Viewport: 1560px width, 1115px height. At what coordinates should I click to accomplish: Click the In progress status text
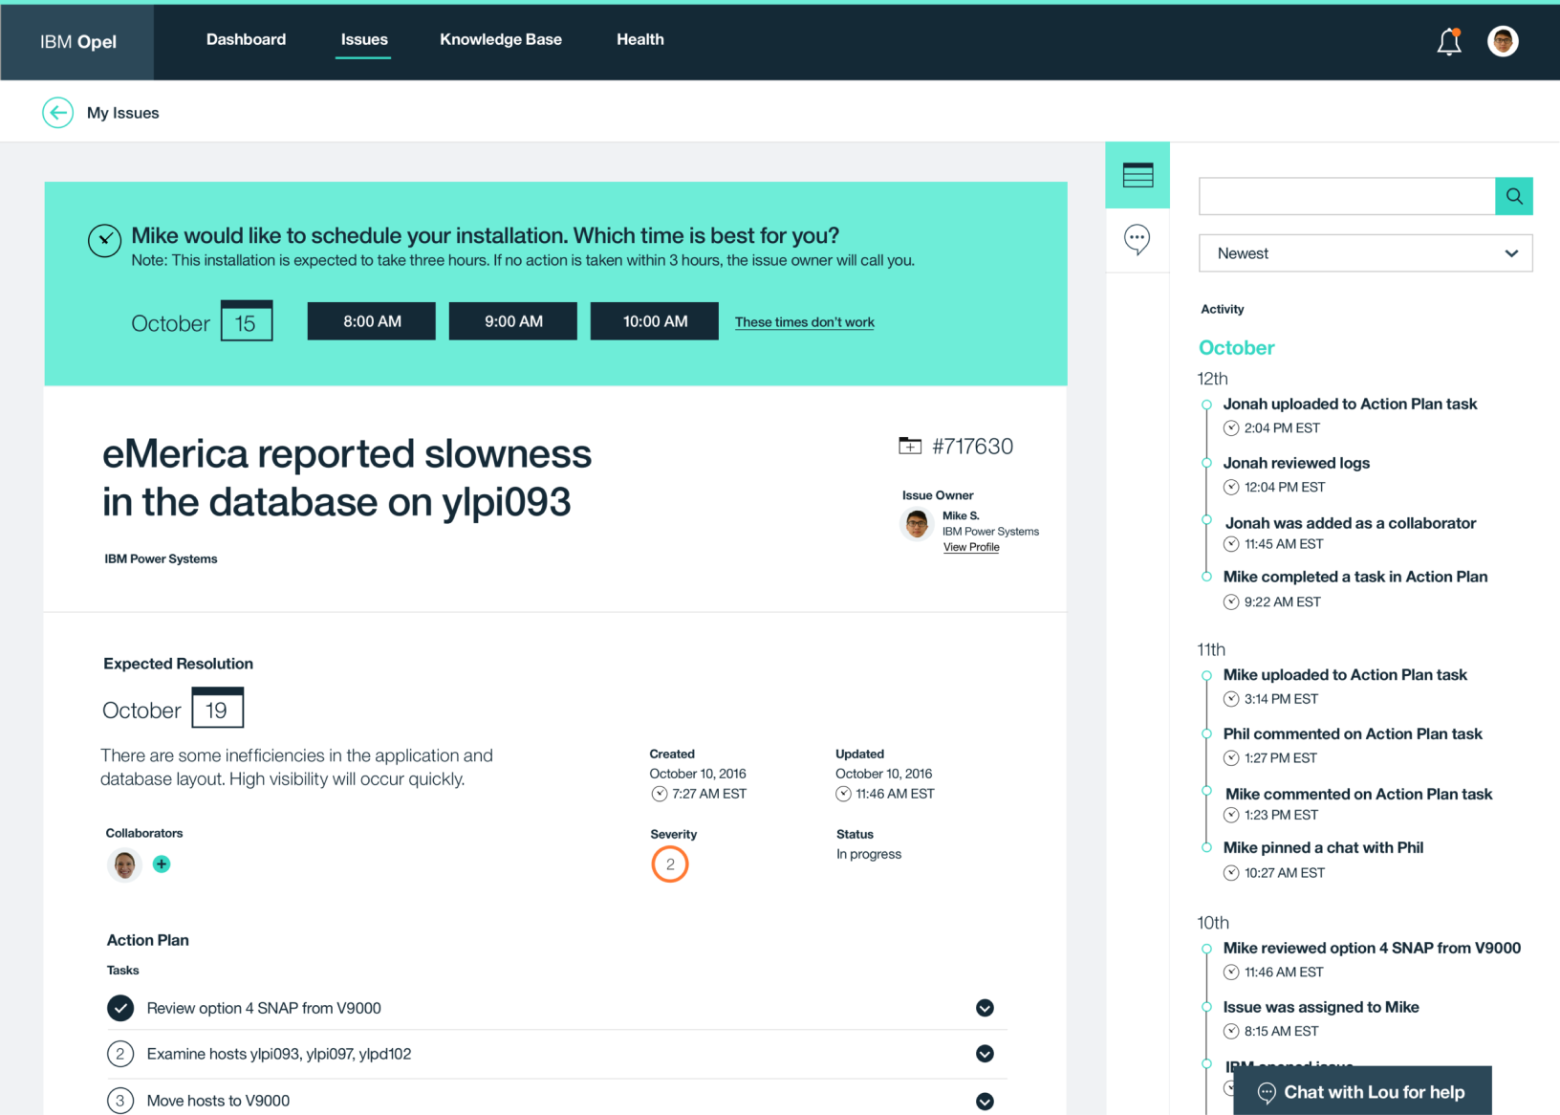pyautogui.click(x=869, y=854)
